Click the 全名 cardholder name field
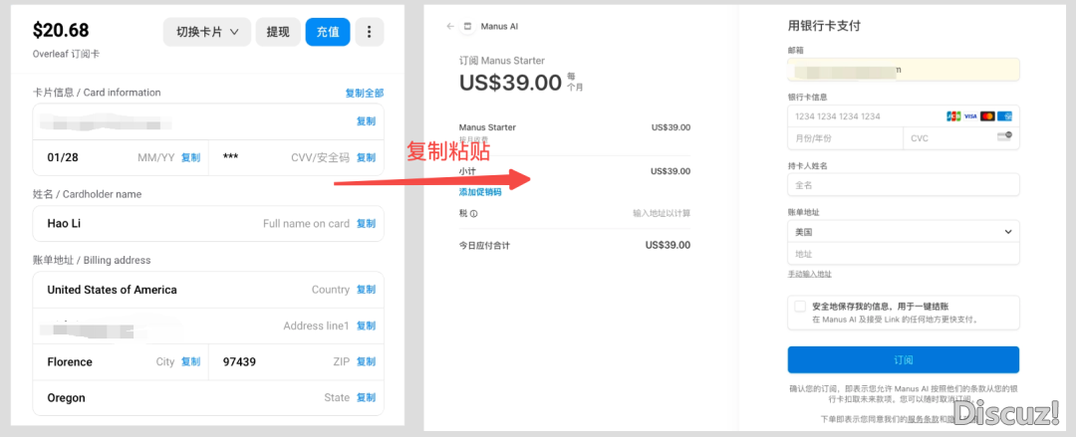The height and width of the screenshot is (437, 1076). [903, 185]
